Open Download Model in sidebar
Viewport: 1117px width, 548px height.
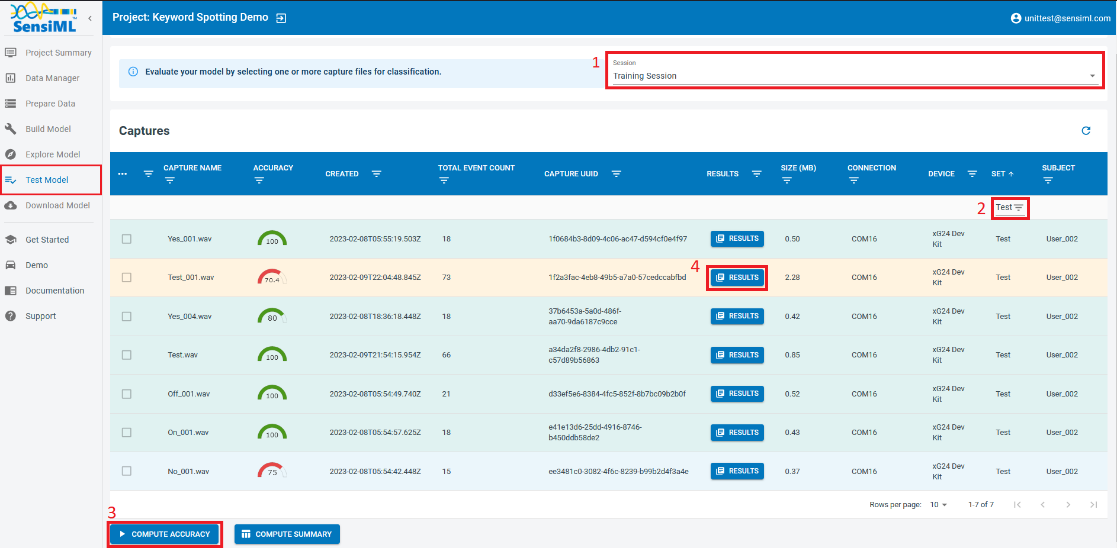click(51, 205)
